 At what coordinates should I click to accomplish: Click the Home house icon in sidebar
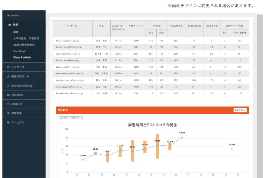[x=8, y=16]
